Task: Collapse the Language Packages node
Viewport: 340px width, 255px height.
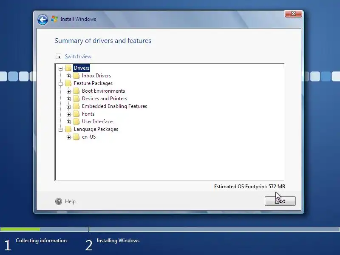Action: (x=60, y=130)
